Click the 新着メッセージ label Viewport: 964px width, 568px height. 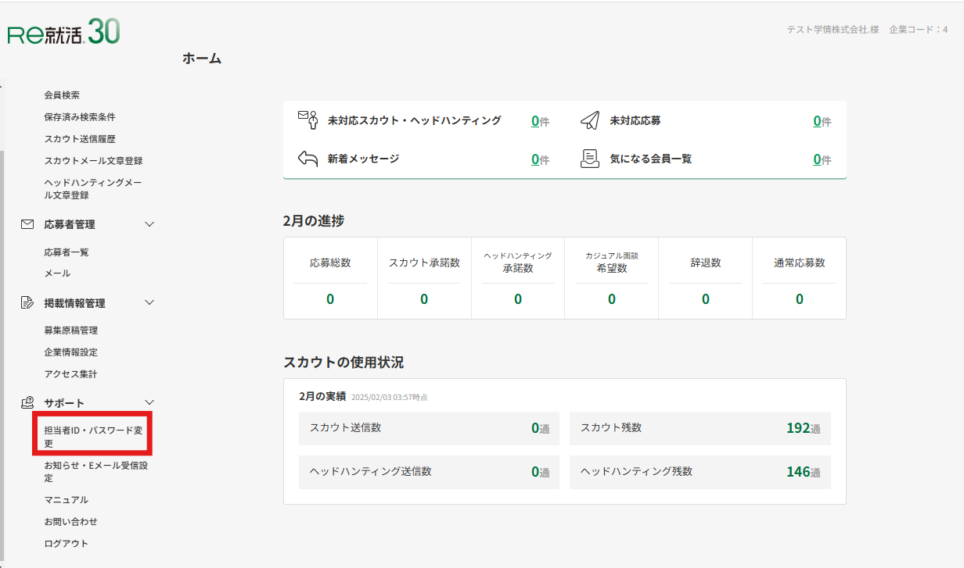(363, 159)
